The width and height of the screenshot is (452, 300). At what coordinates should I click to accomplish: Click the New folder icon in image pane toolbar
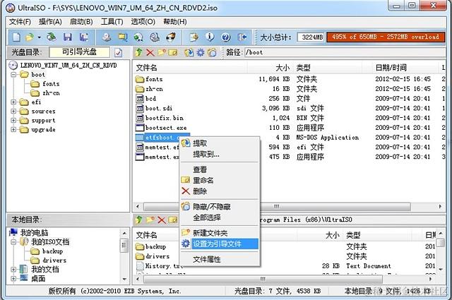162,52
